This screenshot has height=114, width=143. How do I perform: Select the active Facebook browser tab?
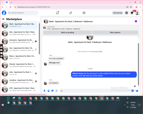[x=7, y=2]
